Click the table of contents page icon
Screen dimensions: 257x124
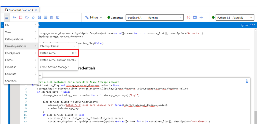tap(52, 17)
